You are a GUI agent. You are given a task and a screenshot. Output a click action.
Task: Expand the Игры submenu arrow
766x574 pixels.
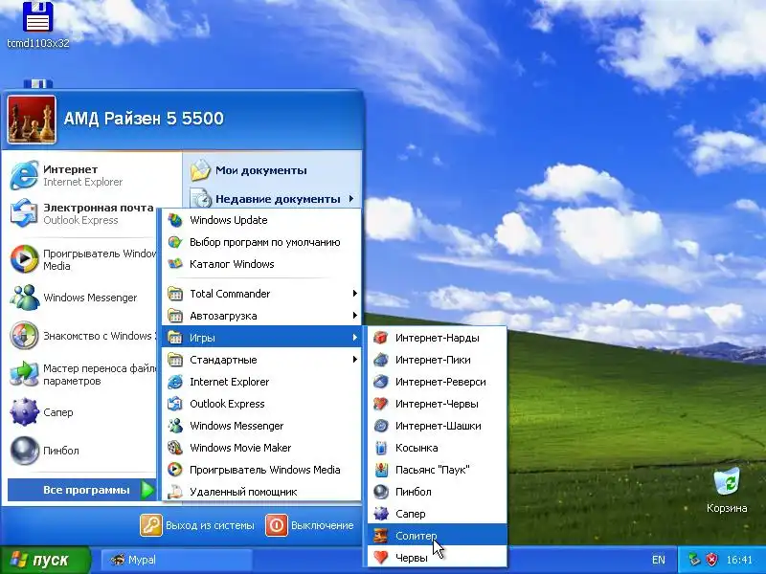click(354, 338)
